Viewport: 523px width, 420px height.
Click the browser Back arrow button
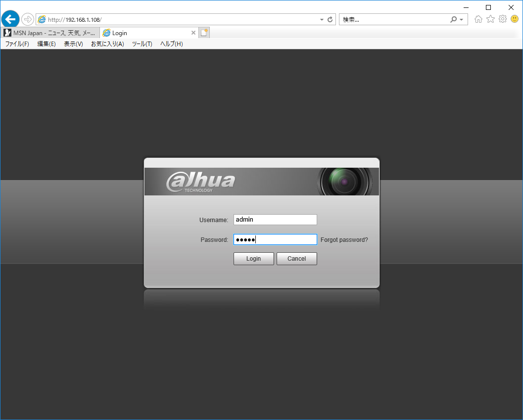10,19
